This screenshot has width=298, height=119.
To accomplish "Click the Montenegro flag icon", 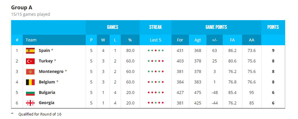I will coord(30,72).
